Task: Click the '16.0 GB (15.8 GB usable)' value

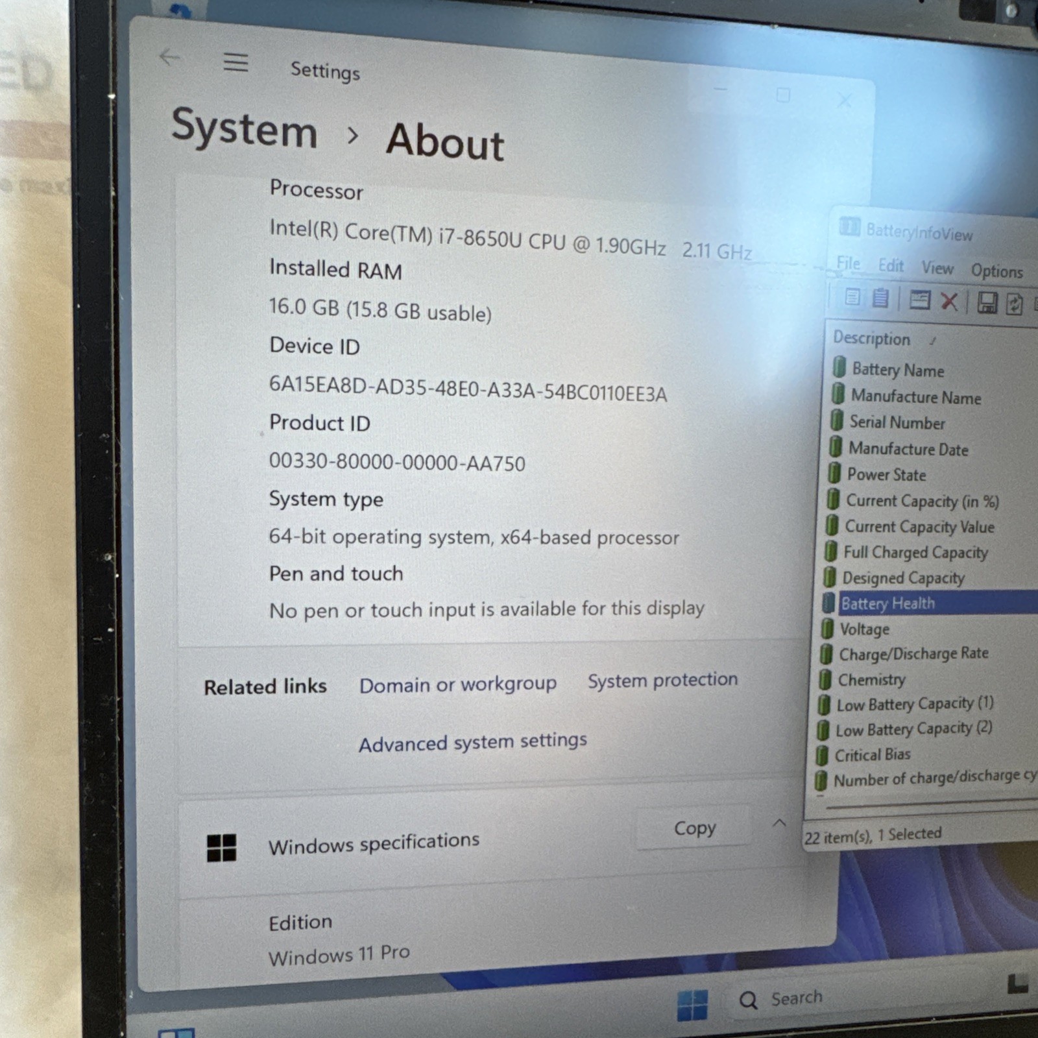Action: click(x=380, y=309)
